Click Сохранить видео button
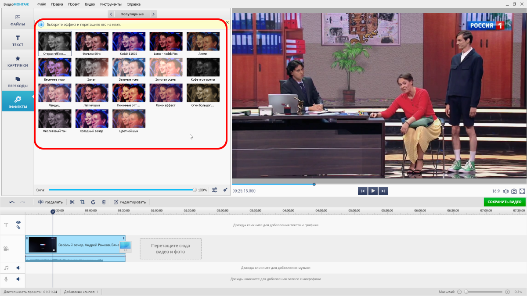 (x=504, y=202)
